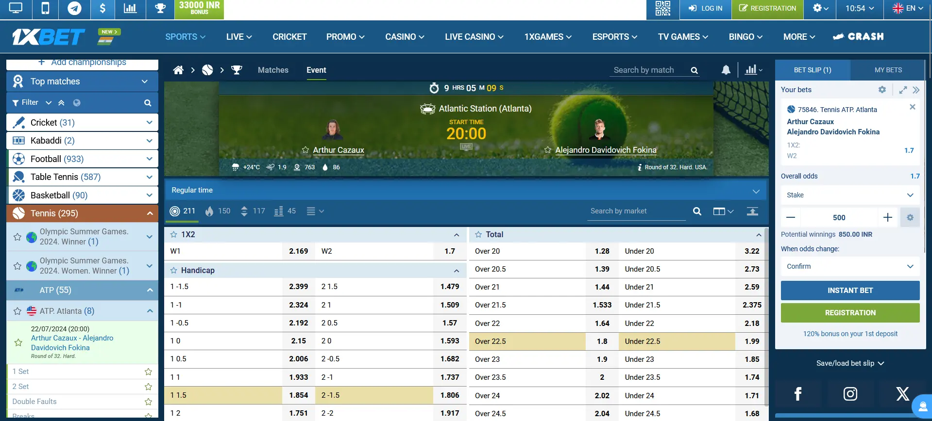Star the ATP. Atlanta championship

(x=17, y=311)
